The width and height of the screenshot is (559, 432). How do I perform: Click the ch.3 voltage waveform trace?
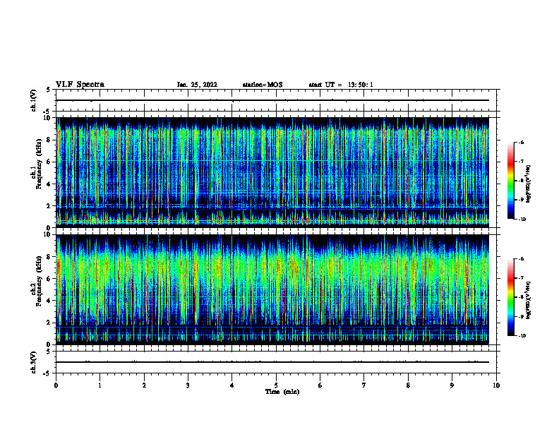click(272, 362)
